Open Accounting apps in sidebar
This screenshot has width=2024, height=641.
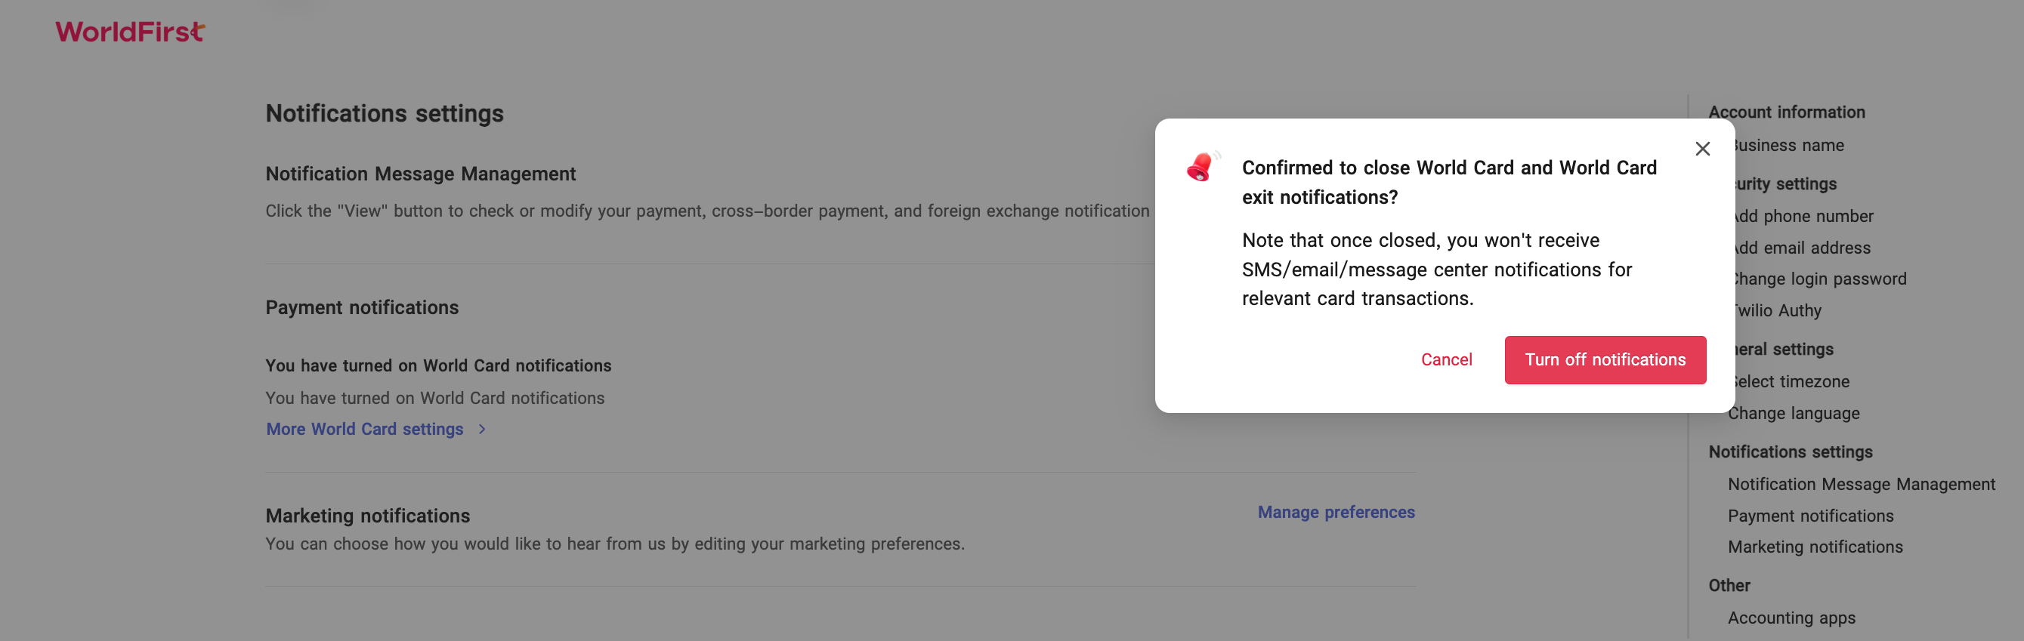(1791, 618)
